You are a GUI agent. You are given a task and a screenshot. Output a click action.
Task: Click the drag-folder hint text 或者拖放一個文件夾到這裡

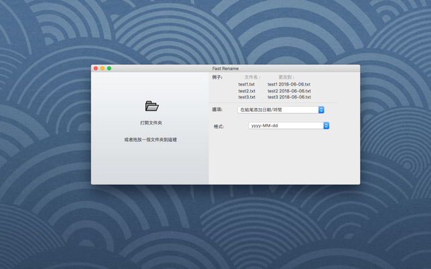151,140
